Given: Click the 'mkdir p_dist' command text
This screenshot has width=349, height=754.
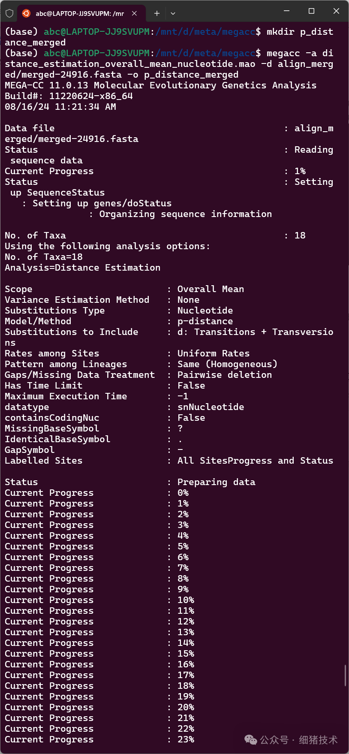Looking at the screenshot, I should (300, 32).
